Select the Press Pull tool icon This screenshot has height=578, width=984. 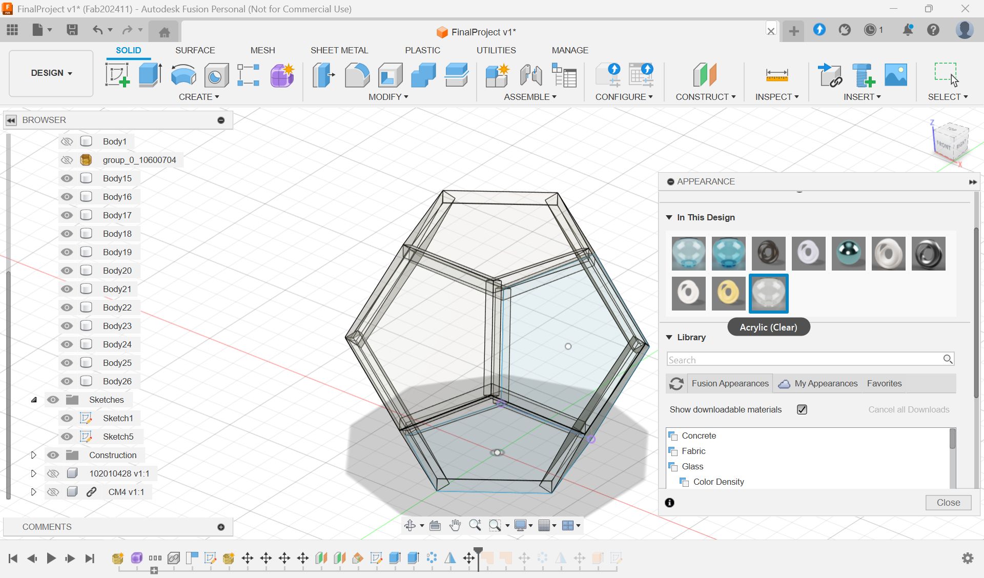click(x=323, y=75)
